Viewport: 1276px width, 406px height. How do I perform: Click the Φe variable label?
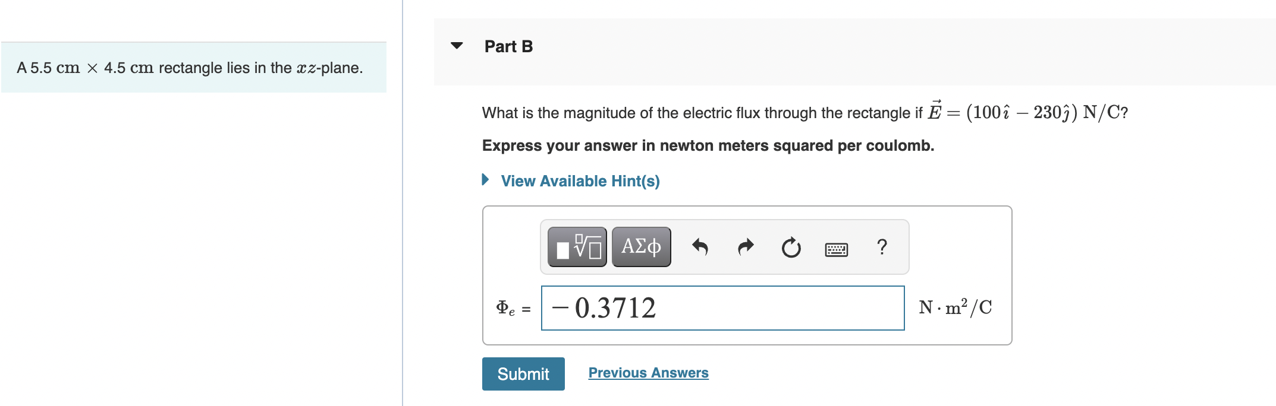pos(505,308)
